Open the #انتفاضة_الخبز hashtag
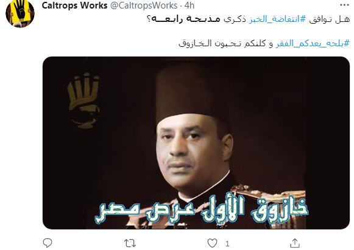The image size is (354, 250). (277, 19)
